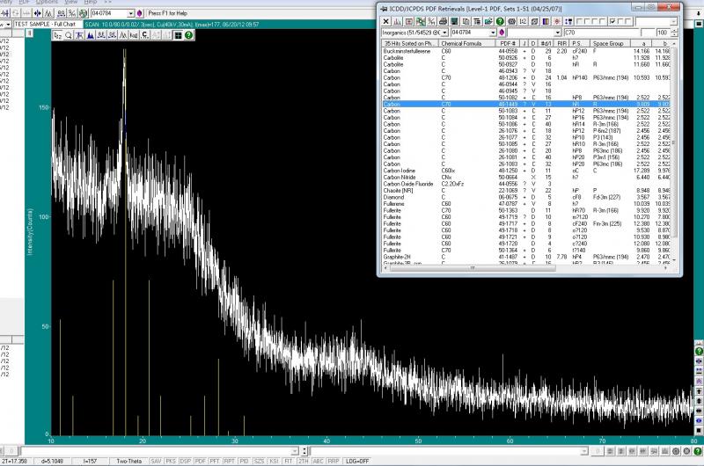The width and height of the screenshot is (704, 466).
Task: Open the View menu
Action: (69, 3)
